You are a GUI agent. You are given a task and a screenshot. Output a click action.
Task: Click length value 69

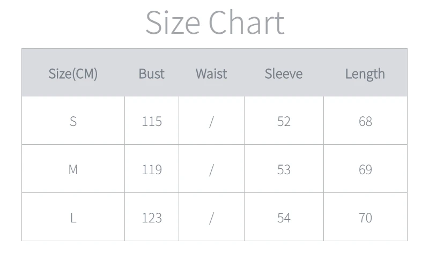point(365,169)
